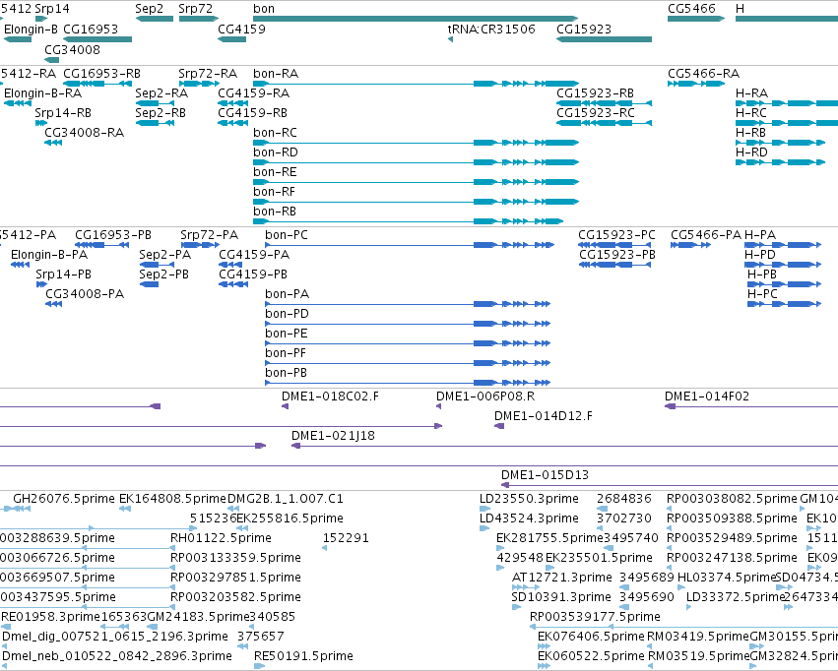Open transcript label bon-RD
This screenshot has height=671, width=838.
276,152
